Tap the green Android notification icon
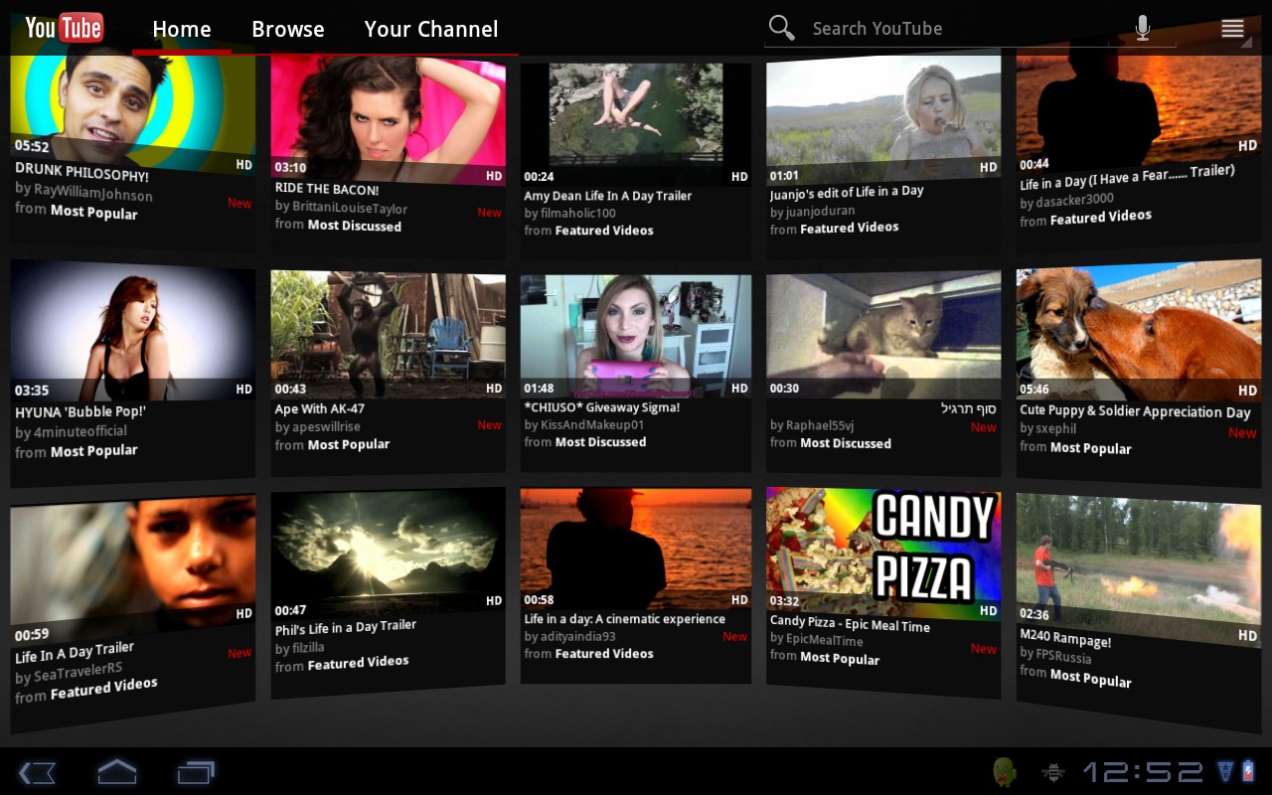1272x795 pixels. (x=1005, y=771)
